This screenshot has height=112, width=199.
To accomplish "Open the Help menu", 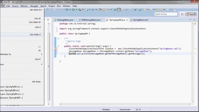I will (x=75, y=6).
